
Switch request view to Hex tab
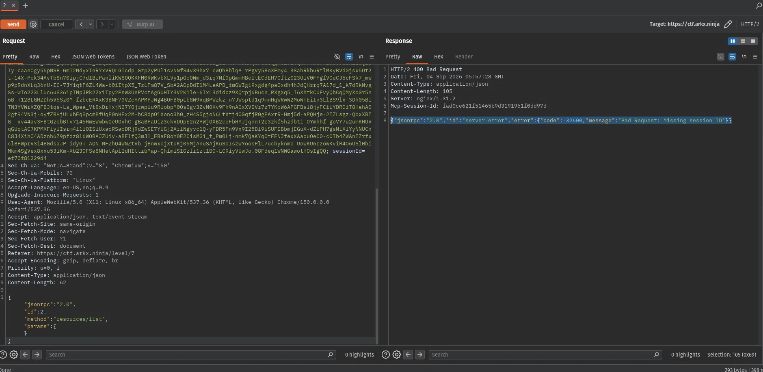coord(56,56)
